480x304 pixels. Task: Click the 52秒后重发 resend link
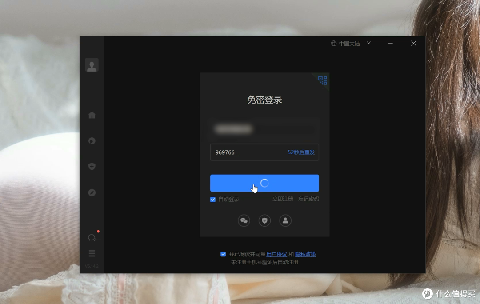coord(301,152)
